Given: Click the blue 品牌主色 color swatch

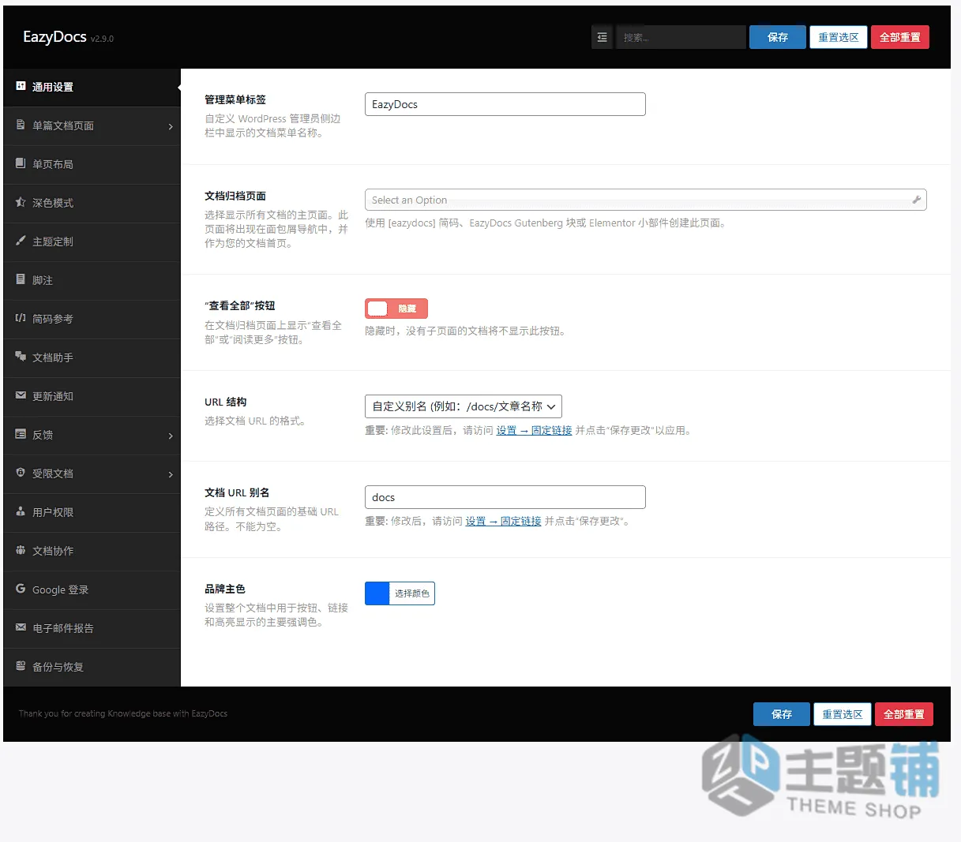Looking at the screenshot, I should (377, 593).
